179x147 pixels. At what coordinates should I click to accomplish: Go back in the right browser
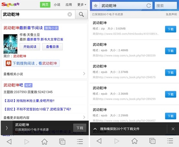tap(99, 141)
